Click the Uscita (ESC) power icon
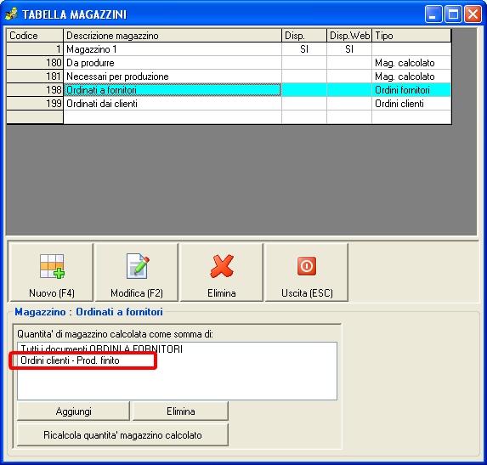The height and width of the screenshot is (465, 487). (x=307, y=266)
